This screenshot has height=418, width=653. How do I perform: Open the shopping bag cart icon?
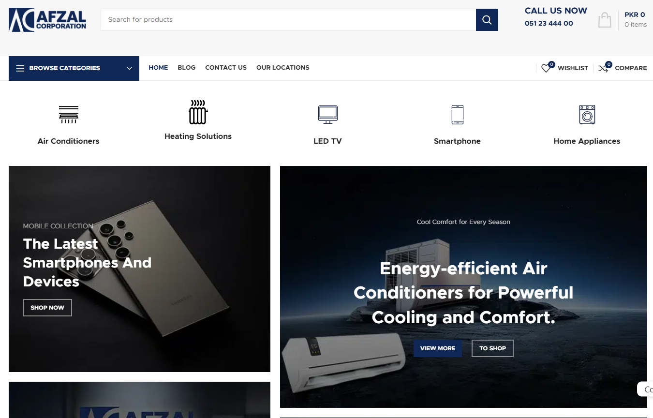pos(605,20)
